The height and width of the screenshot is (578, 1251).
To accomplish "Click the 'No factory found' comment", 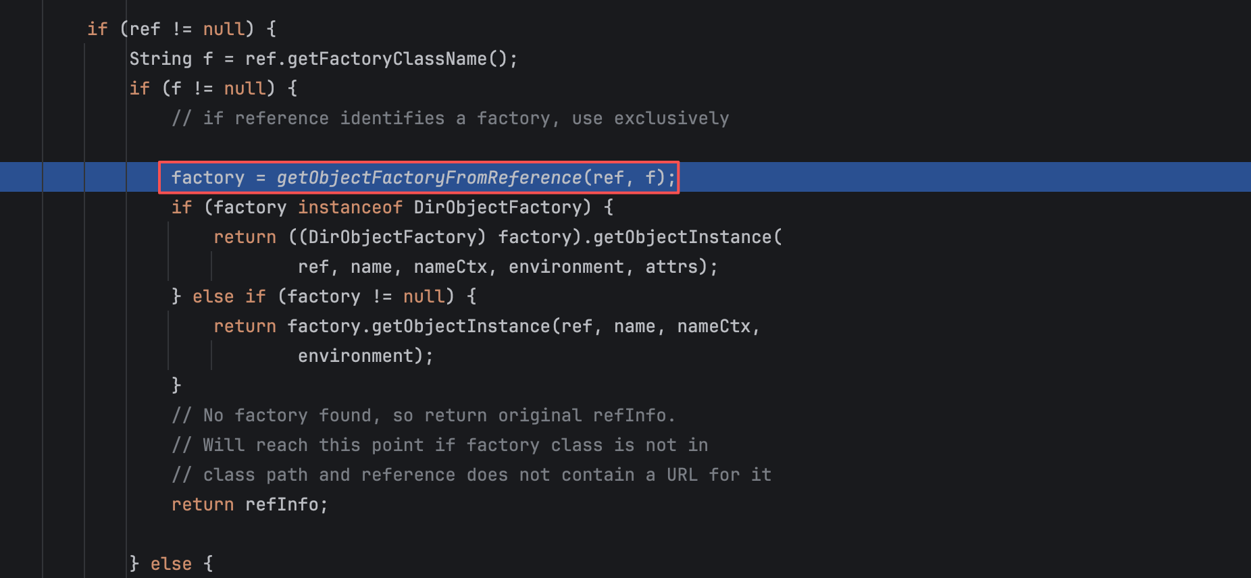I will click(x=424, y=415).
